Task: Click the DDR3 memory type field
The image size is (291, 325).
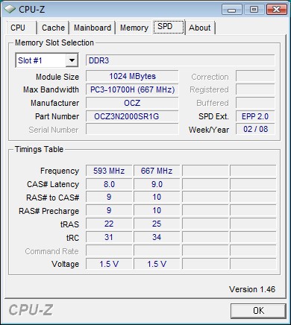Action: pos(181,60)
